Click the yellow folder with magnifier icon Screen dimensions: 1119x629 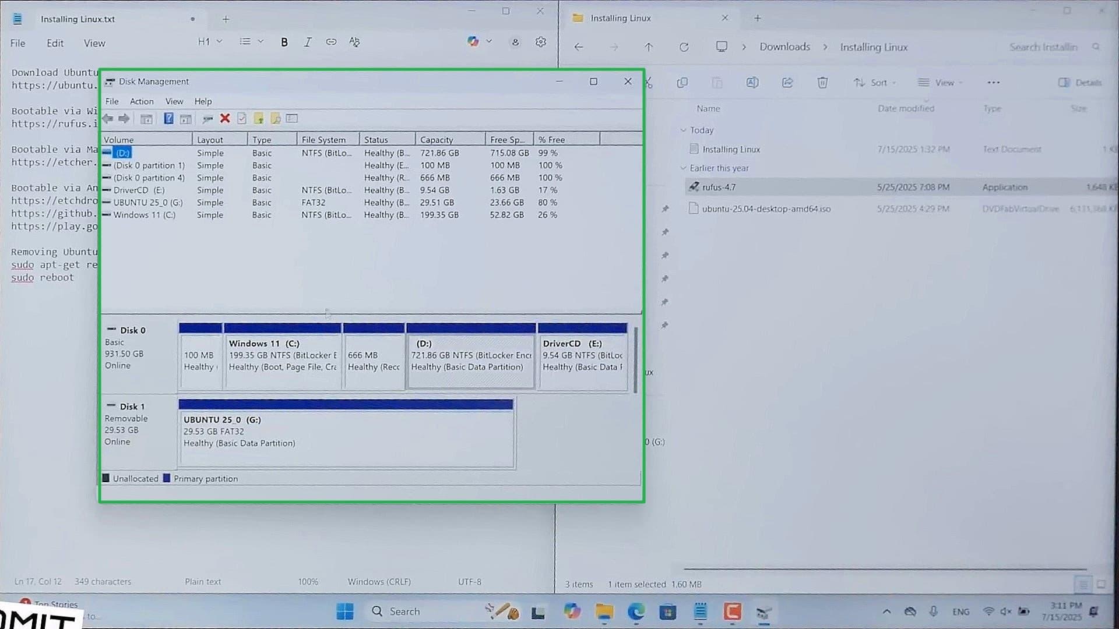pos(276,119)
